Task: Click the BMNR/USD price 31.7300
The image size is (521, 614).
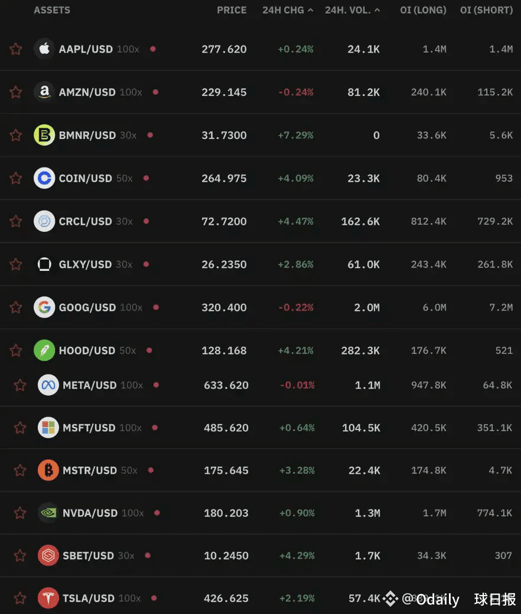Action: click(224, 135)
